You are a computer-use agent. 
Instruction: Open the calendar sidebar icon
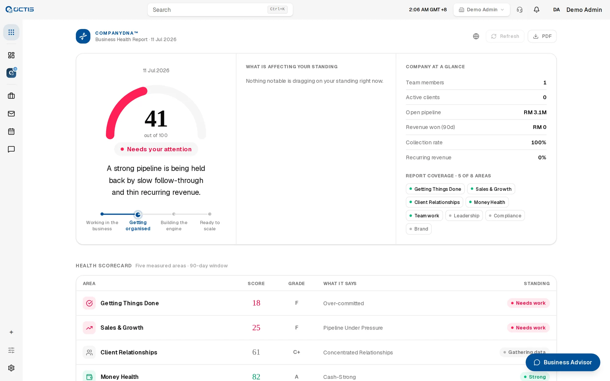(11, 131)
